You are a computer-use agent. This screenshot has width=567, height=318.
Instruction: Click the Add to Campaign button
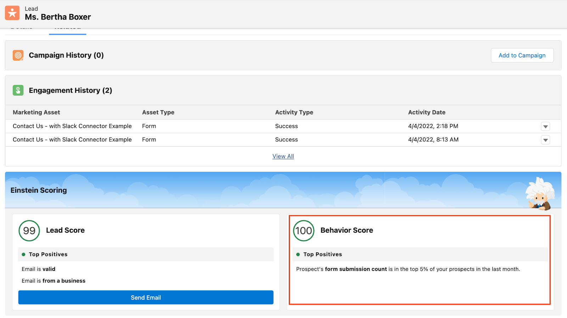[x=522, y=55]
